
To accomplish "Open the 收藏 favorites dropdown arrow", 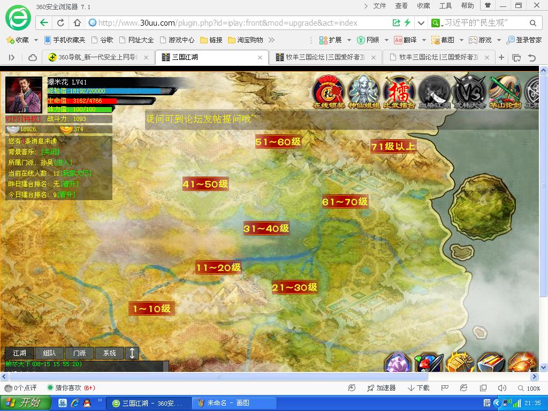I will (x=36, y=40).
